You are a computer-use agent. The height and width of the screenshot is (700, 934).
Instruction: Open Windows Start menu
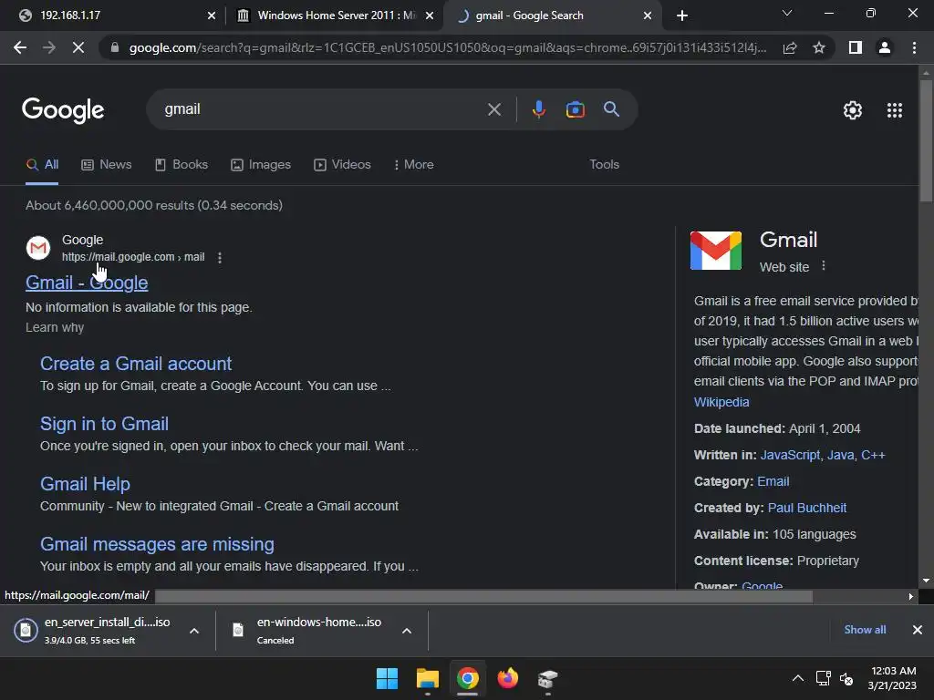(387, 678)
